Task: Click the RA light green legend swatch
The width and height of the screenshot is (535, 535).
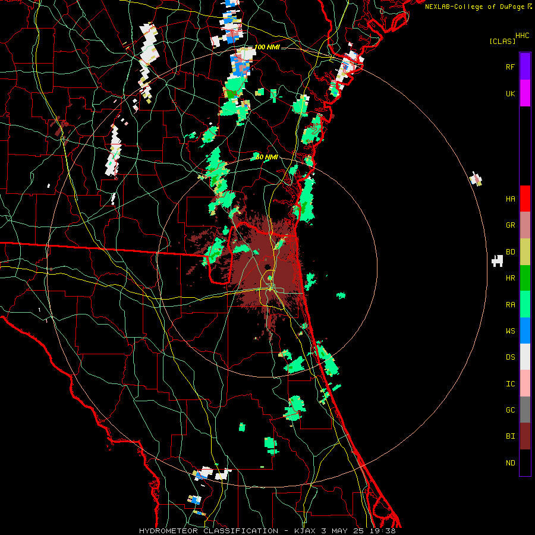Action: (525, 304)
